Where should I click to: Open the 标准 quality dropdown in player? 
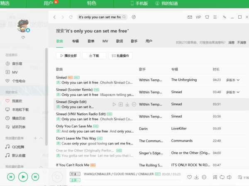pyautogui.click(x=75, y=174)
